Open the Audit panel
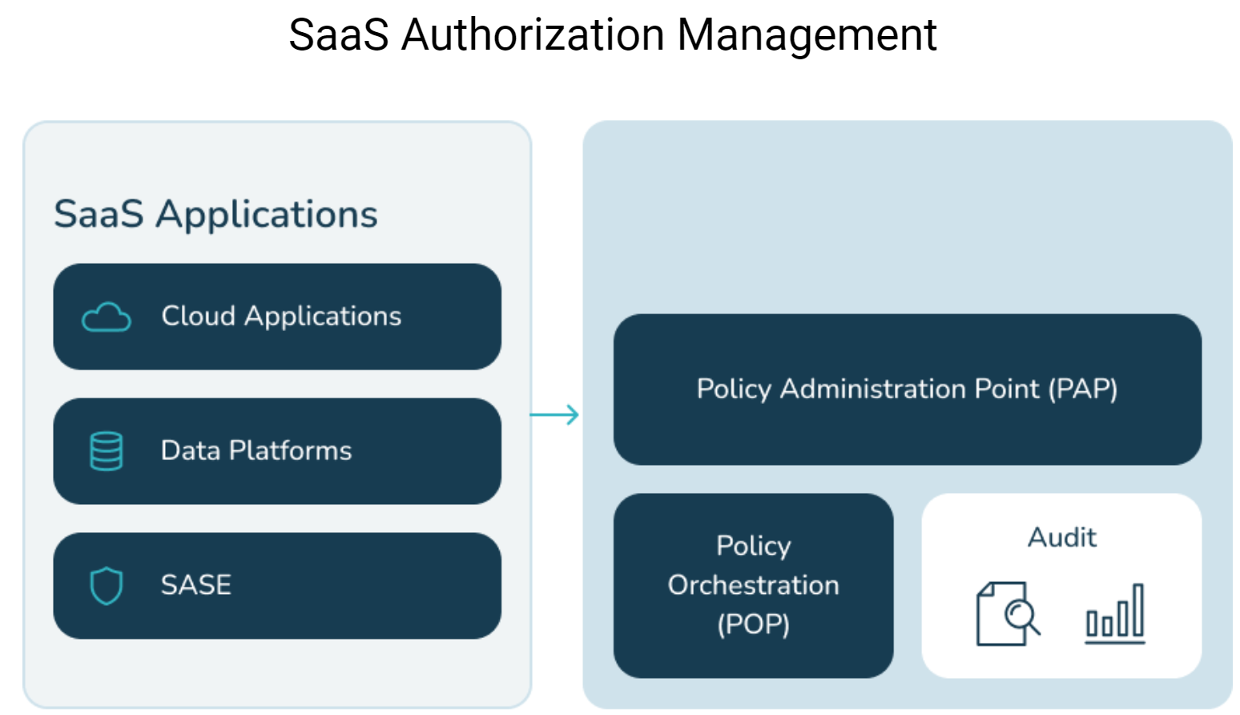Image resolution: width=1240 pixels, height=715 pixels. click(1061, 584)
